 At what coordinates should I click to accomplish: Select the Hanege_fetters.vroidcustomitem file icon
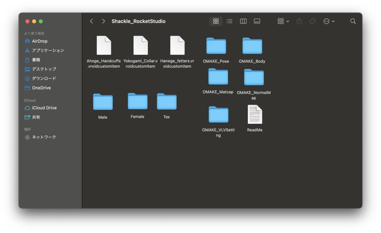coord(177,45)
